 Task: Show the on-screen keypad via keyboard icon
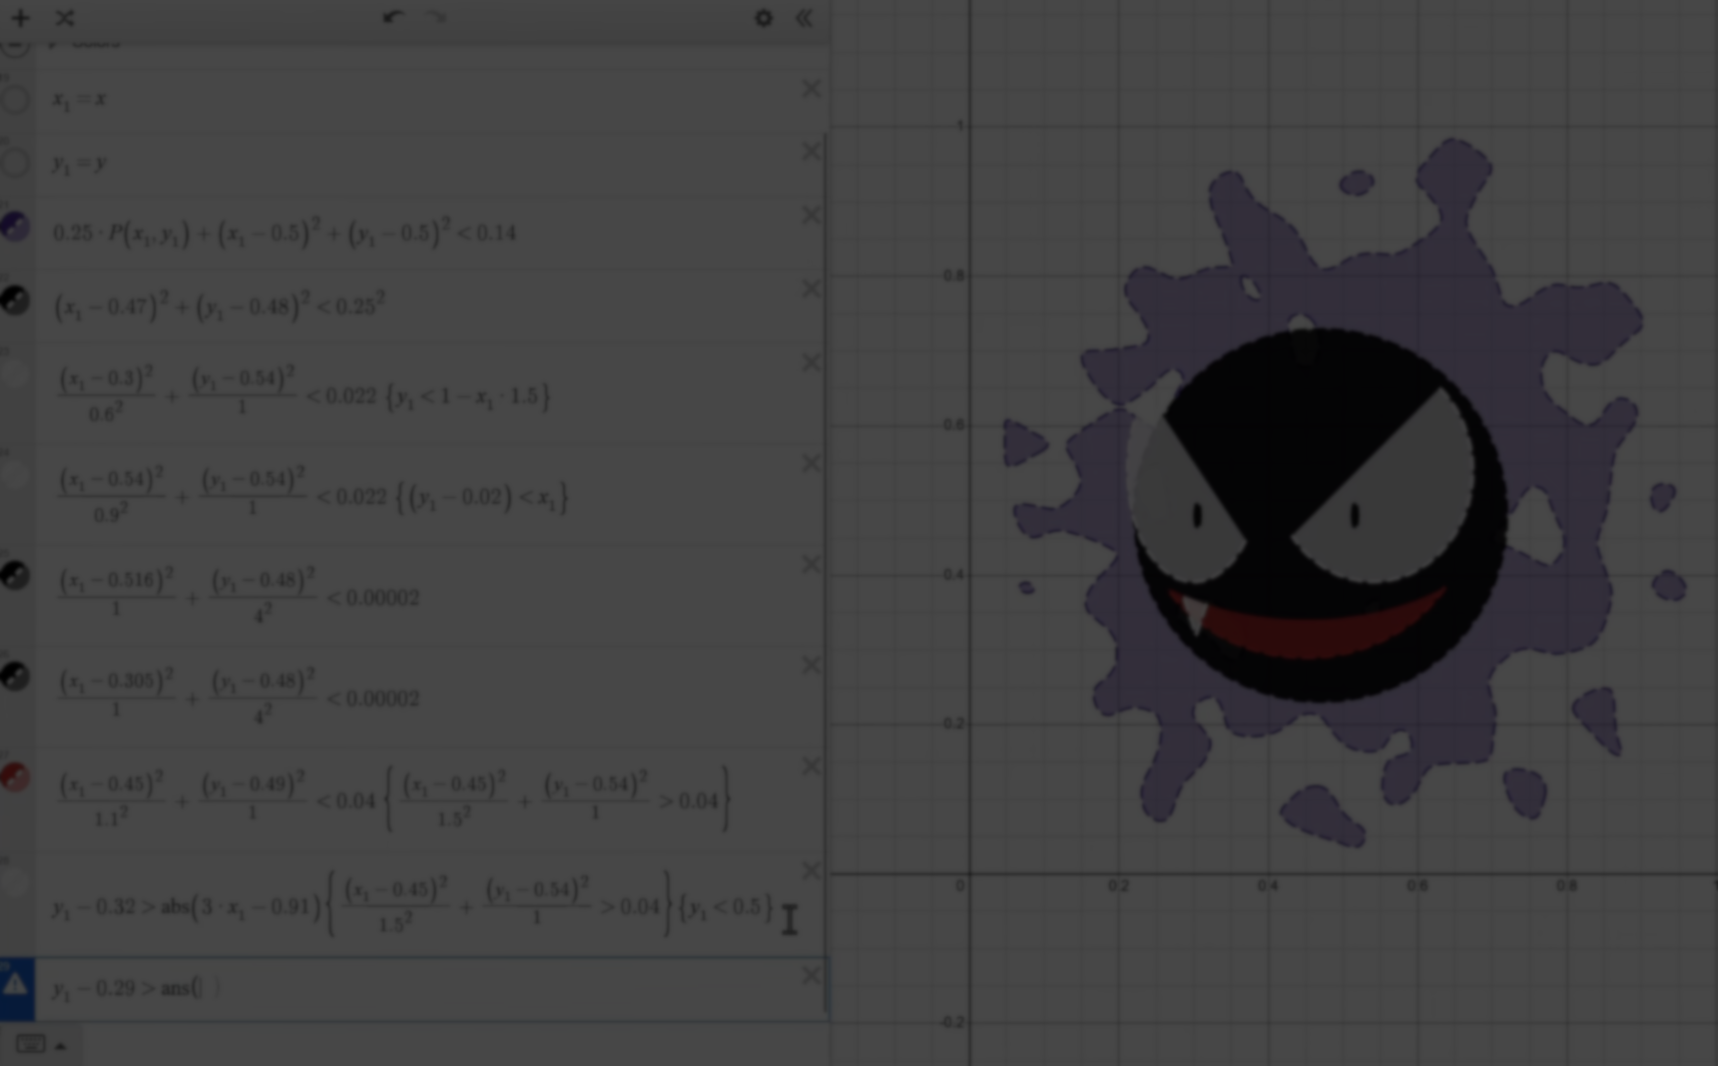[x=30, y=1045]
